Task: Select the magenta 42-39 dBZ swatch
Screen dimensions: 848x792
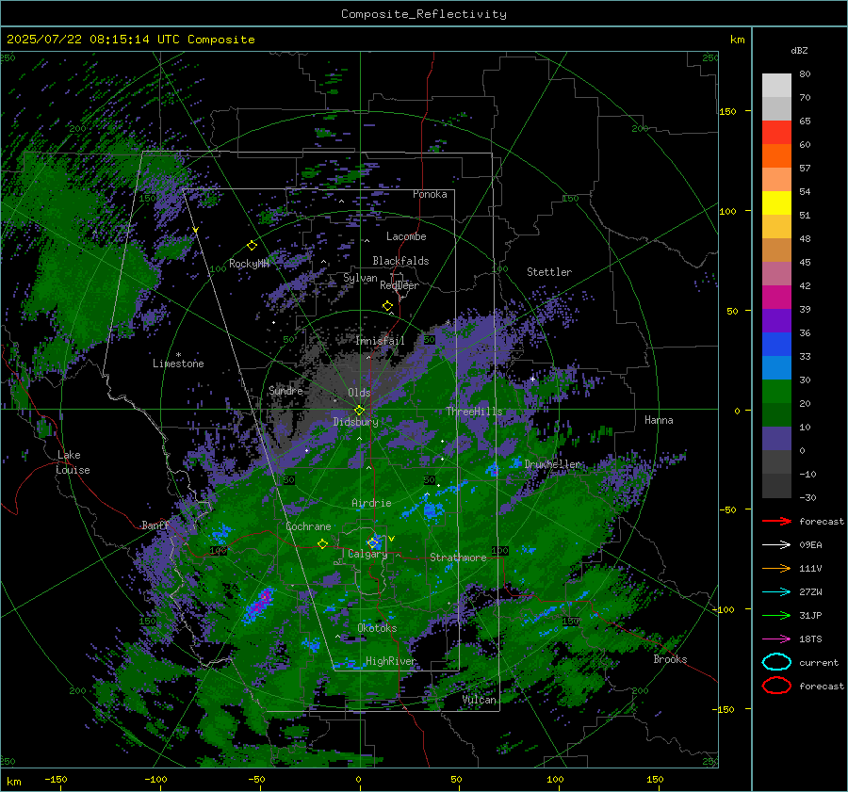Action: click(x=776, y=297)
